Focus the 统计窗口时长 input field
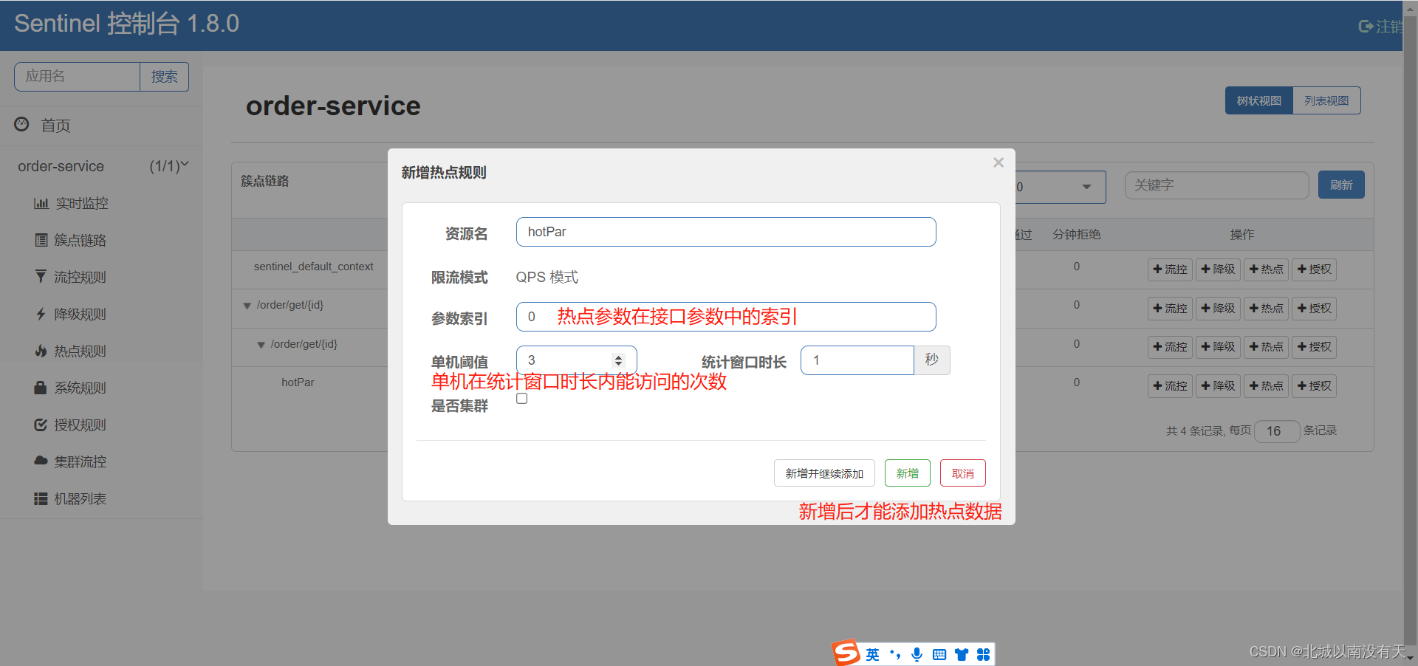 coord(857,360)
